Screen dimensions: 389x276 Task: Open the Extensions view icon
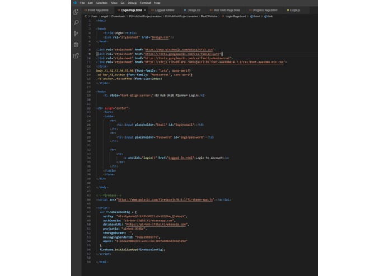(x=76, y=55)
